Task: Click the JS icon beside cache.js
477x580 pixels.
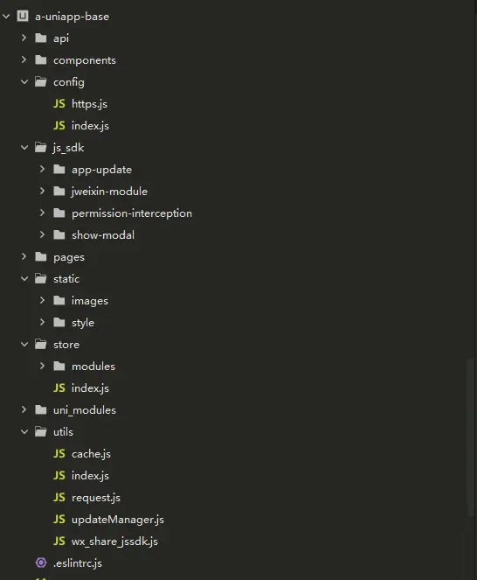Action: [59, 453]
